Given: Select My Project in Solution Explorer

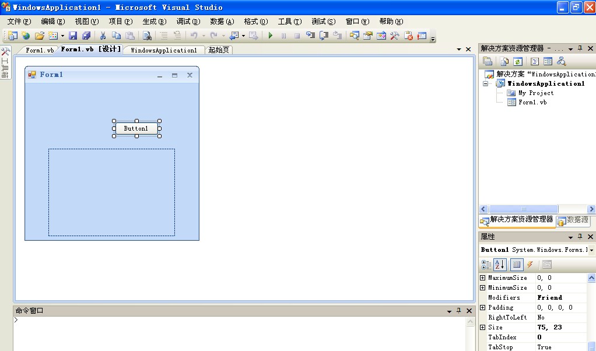Looking at the screenshot, I should [536, 93].
